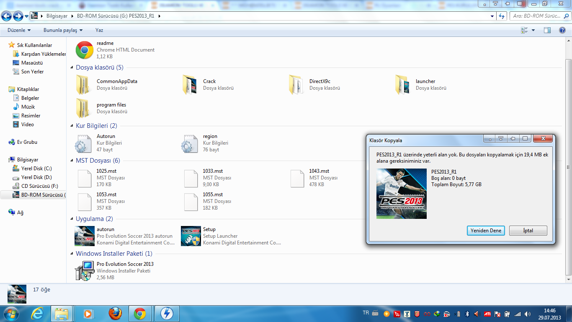Toggle the preview pane button
Screen dimensions: 572x322
547,30
